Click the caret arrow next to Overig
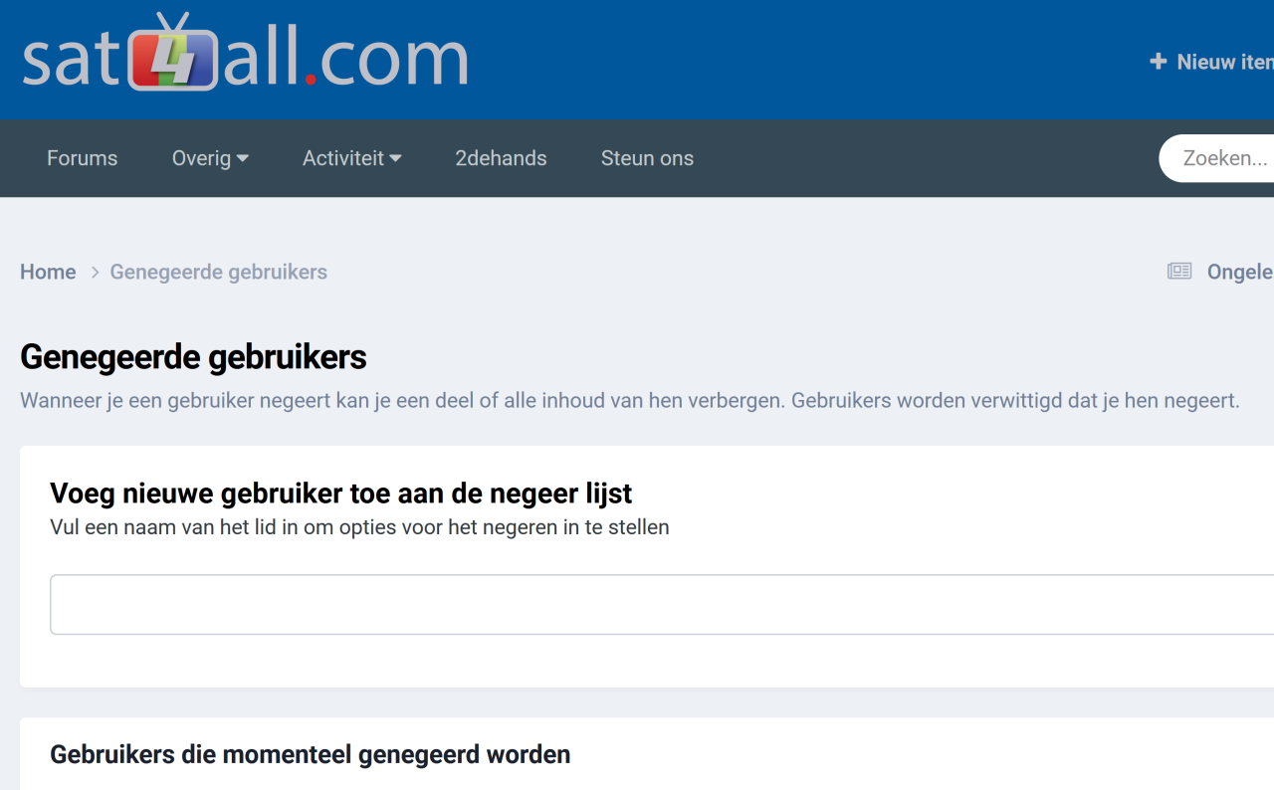The width and height of the screenshot is (1274, 790). 242,158
